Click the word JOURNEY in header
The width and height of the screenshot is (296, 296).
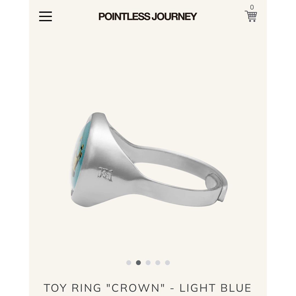[174, 16]
